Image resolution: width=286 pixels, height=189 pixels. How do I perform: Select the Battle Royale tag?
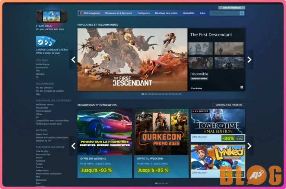pyautogui.click(x=42, y=64)
